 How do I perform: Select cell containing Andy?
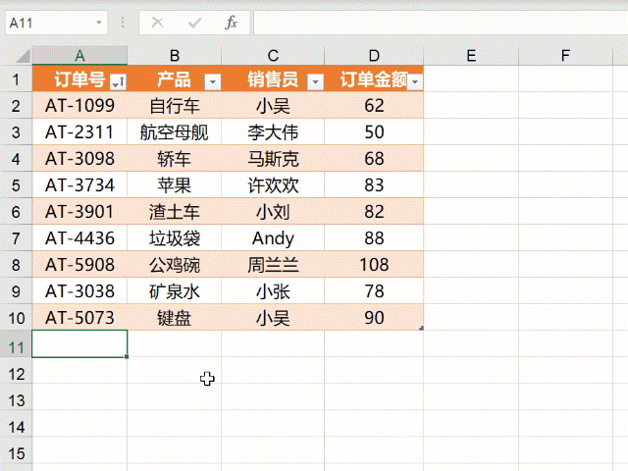click(x=273, y=238)
